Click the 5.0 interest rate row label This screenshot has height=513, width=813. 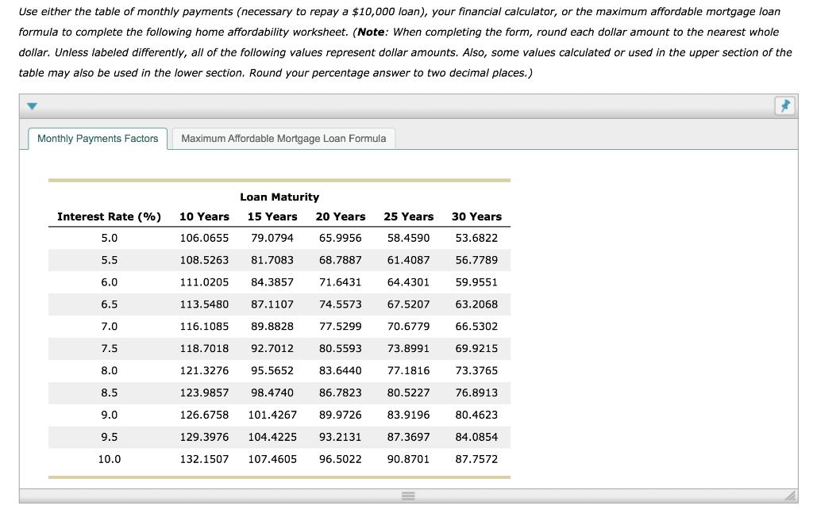(110, 238)
